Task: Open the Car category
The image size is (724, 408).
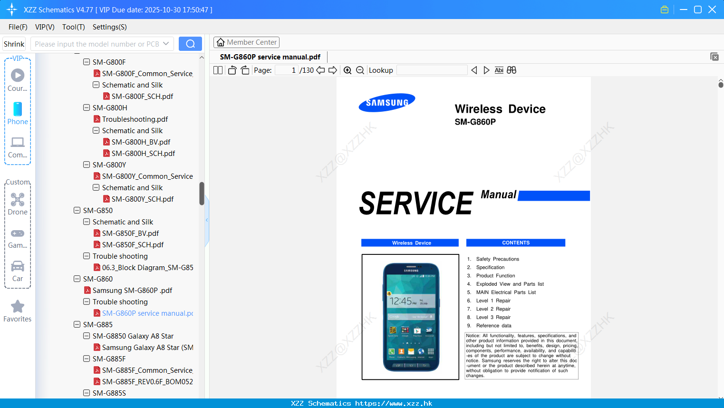Action: [x=18, y=271]
